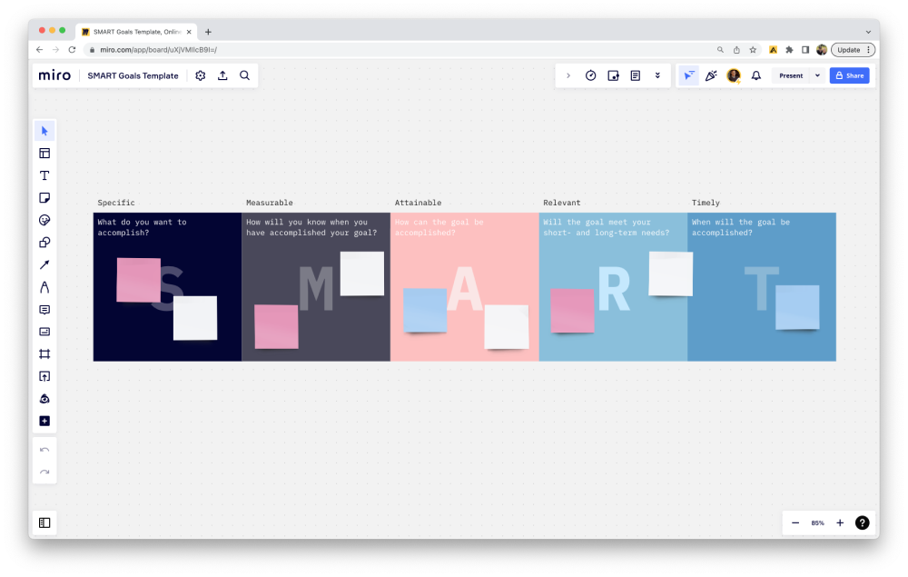Select the Connection line arrow tool
Screen dimensions: 908x577
coord(44,264)
